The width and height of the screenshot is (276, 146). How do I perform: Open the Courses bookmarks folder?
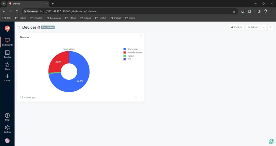(x=36, y=18)
